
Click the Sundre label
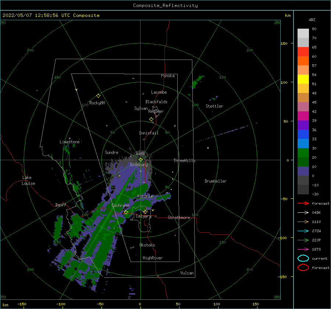pos(111,152)
